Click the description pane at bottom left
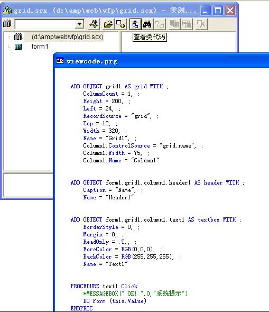The image size is (269, 312). point(28,185)
